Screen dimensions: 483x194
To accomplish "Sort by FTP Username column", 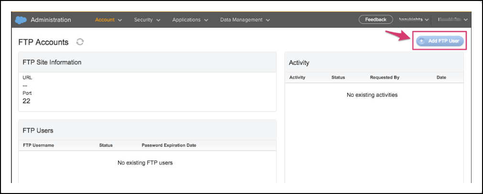I will pyautogui.click(x=38, y=145).
